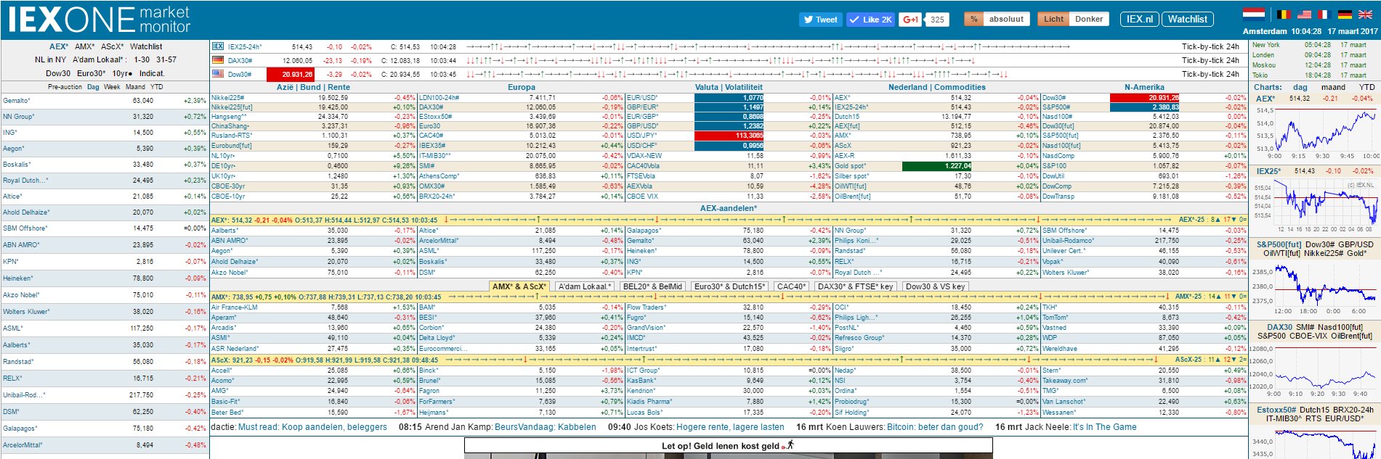The height and width of the screenshot is (459, 1381).
Task: Open Tick-by-tick 24h for IEX25
Action: click(1210, 46)
